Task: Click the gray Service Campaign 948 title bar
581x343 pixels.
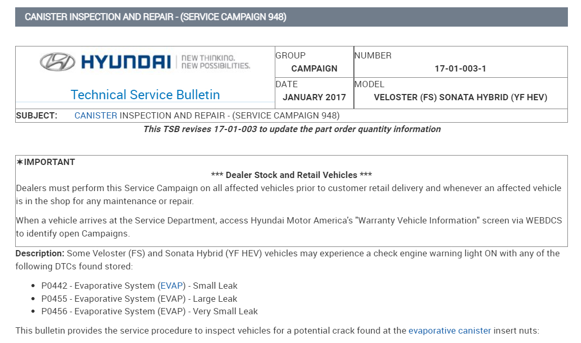Action: point(291,17)
